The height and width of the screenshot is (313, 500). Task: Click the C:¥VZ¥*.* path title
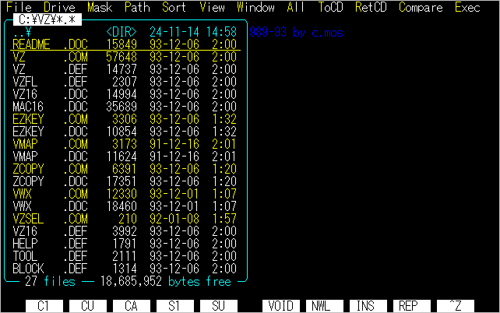pos(48,19)
